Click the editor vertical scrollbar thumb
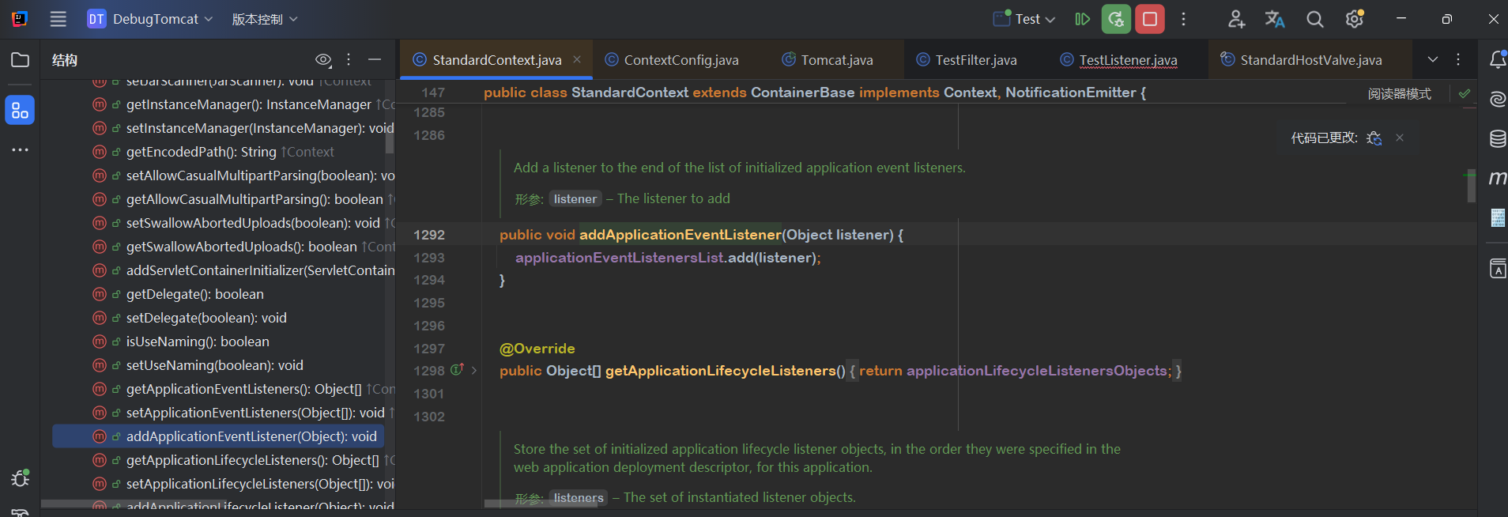 (x=1471, y=187)
